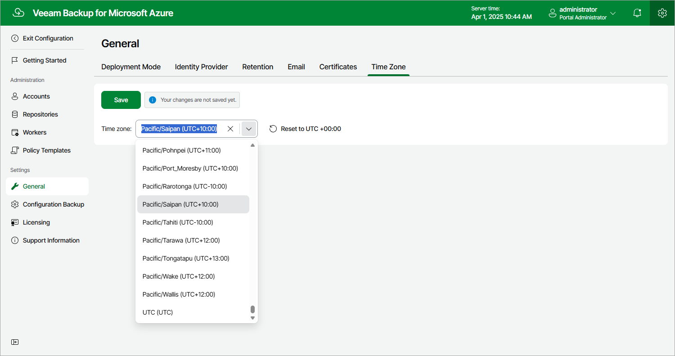Click the Veeam Backup for Microsoft Azure title
The height and width of the screenshot is (356, 675).
[103, 13]
